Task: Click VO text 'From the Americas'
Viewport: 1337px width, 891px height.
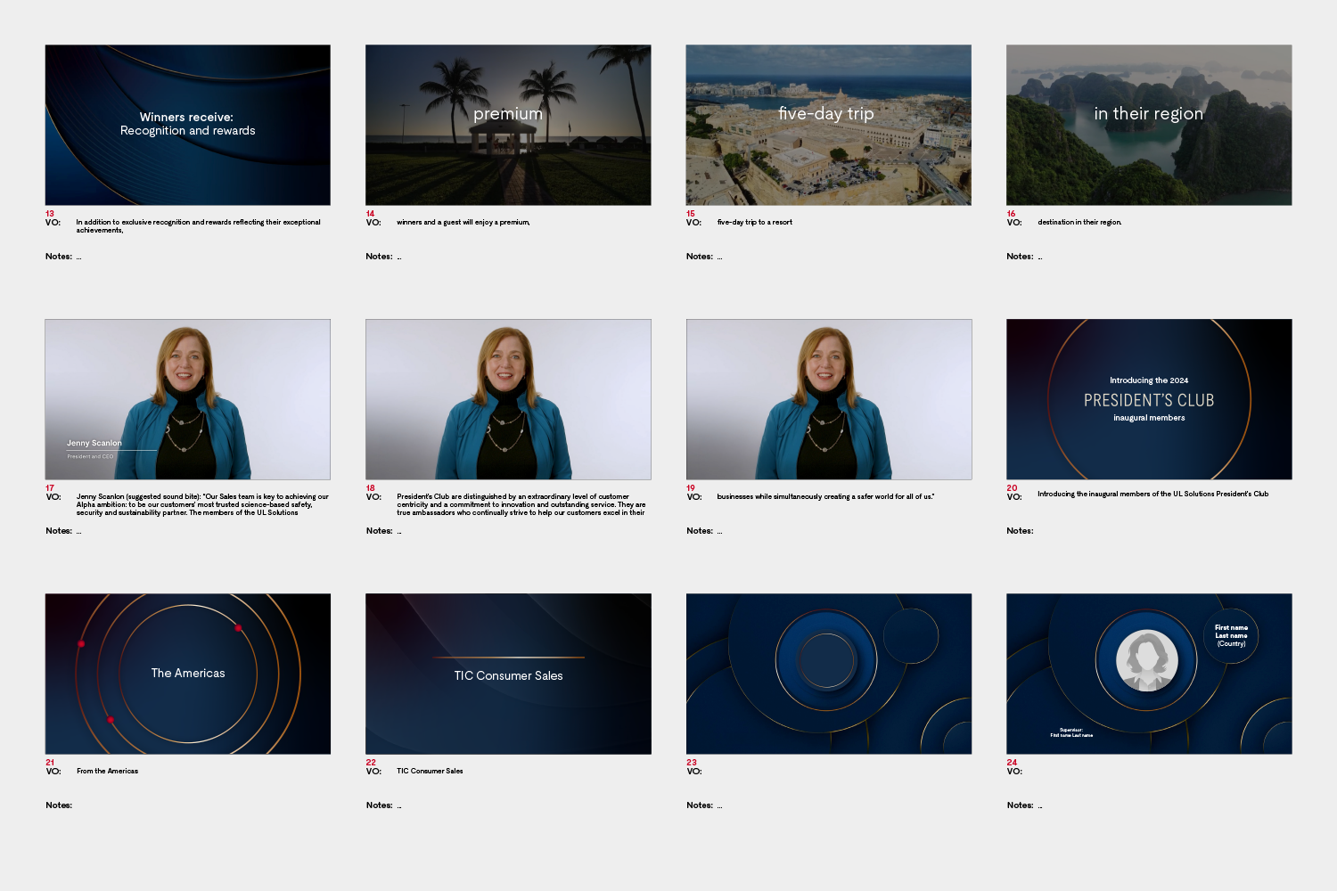Action: (x=107, y=772)
